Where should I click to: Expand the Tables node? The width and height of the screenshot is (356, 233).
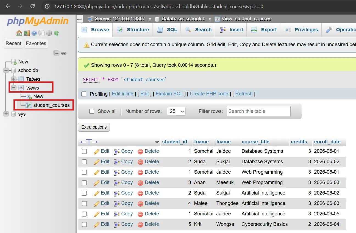(13, 79)
